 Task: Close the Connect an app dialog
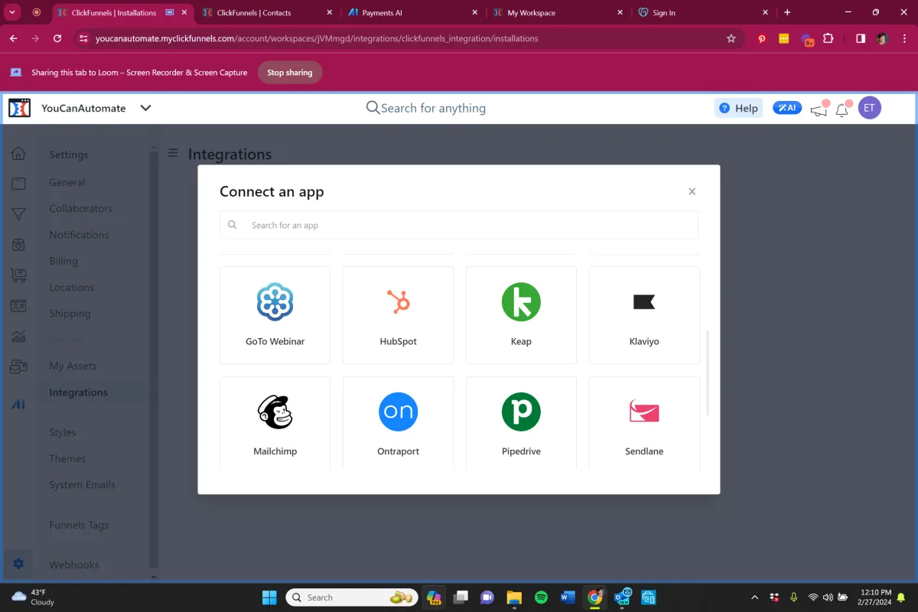692,191
